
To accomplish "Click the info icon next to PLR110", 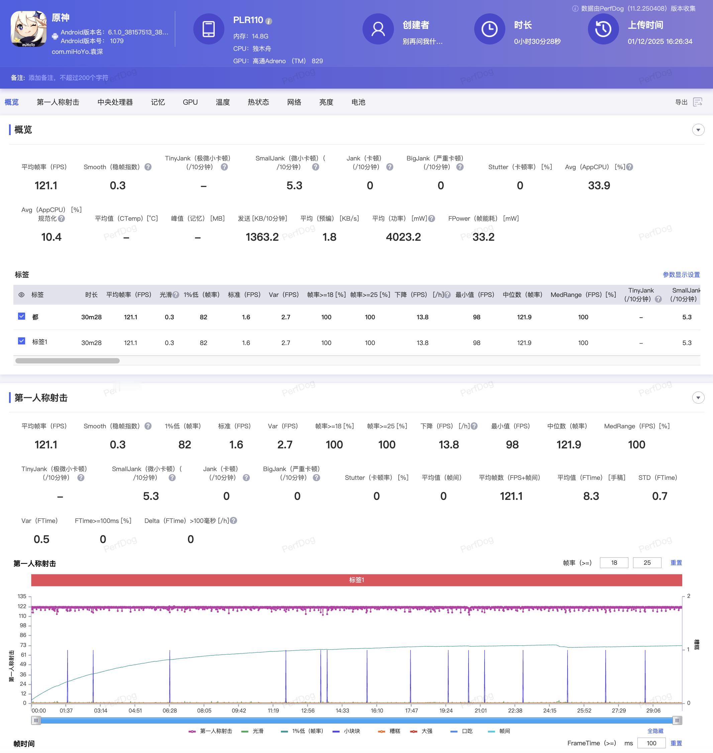I will [269, 21].
